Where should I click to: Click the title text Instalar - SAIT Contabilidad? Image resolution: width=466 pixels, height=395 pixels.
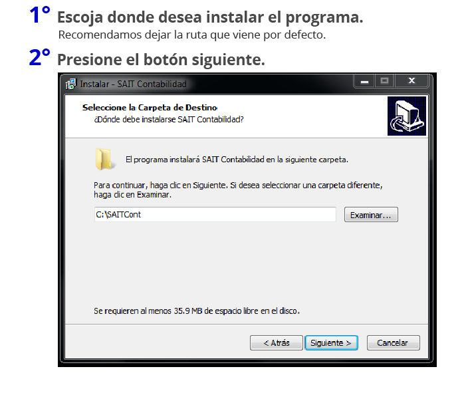133,84
